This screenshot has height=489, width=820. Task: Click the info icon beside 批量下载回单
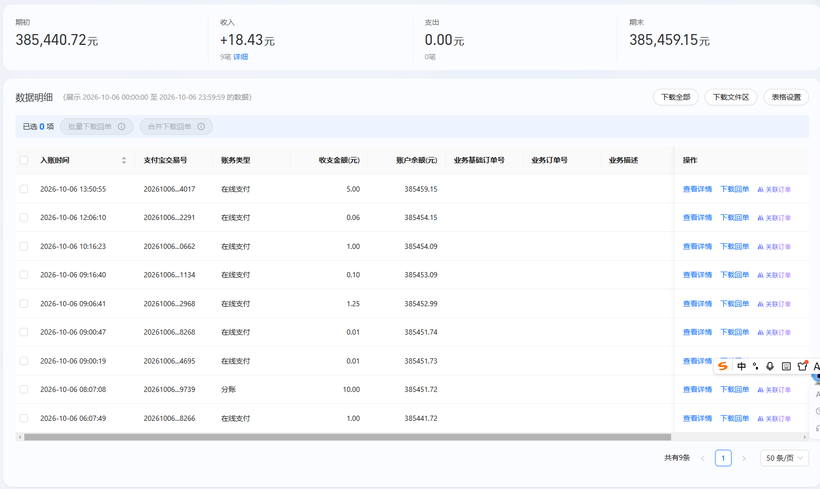point(122,127)
